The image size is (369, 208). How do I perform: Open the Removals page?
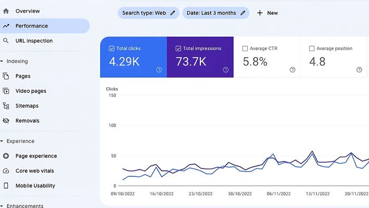click(x=27, y=120)
